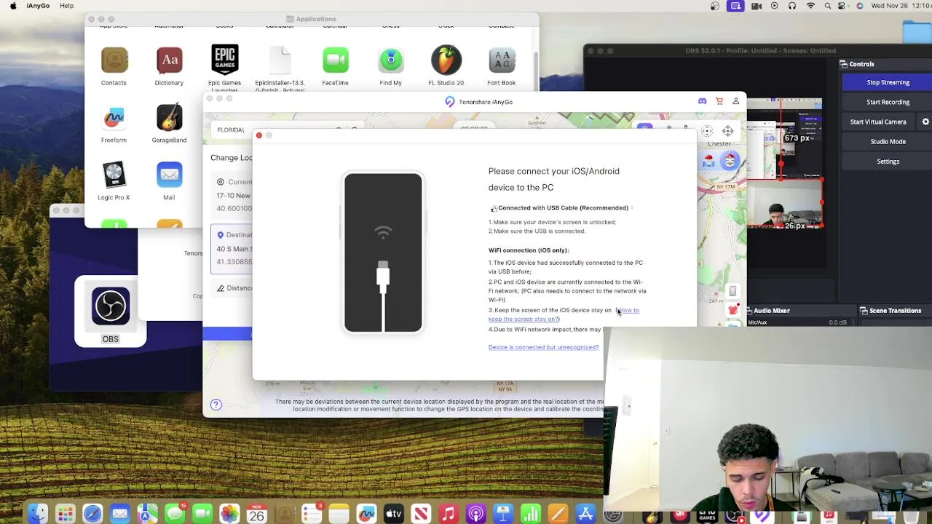Select the joystick movement mode icon
932x524 pixels.
(x=727, y=131)
